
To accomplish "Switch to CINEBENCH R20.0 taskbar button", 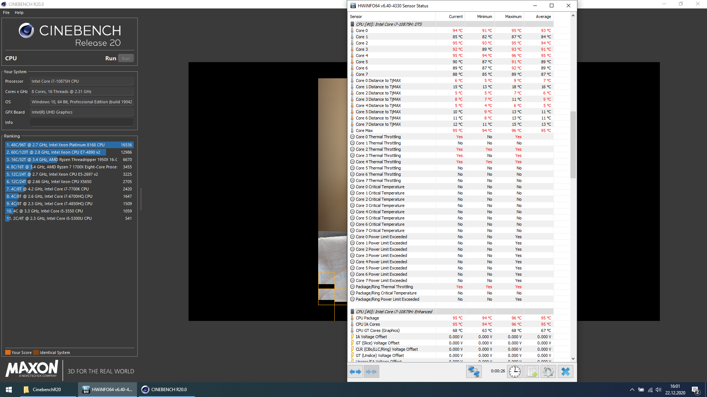I will coord(166,390).
